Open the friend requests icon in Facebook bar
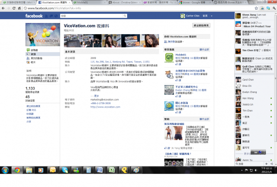The width and height of the screenshot is (277, 187). click(x=46, y=16)
